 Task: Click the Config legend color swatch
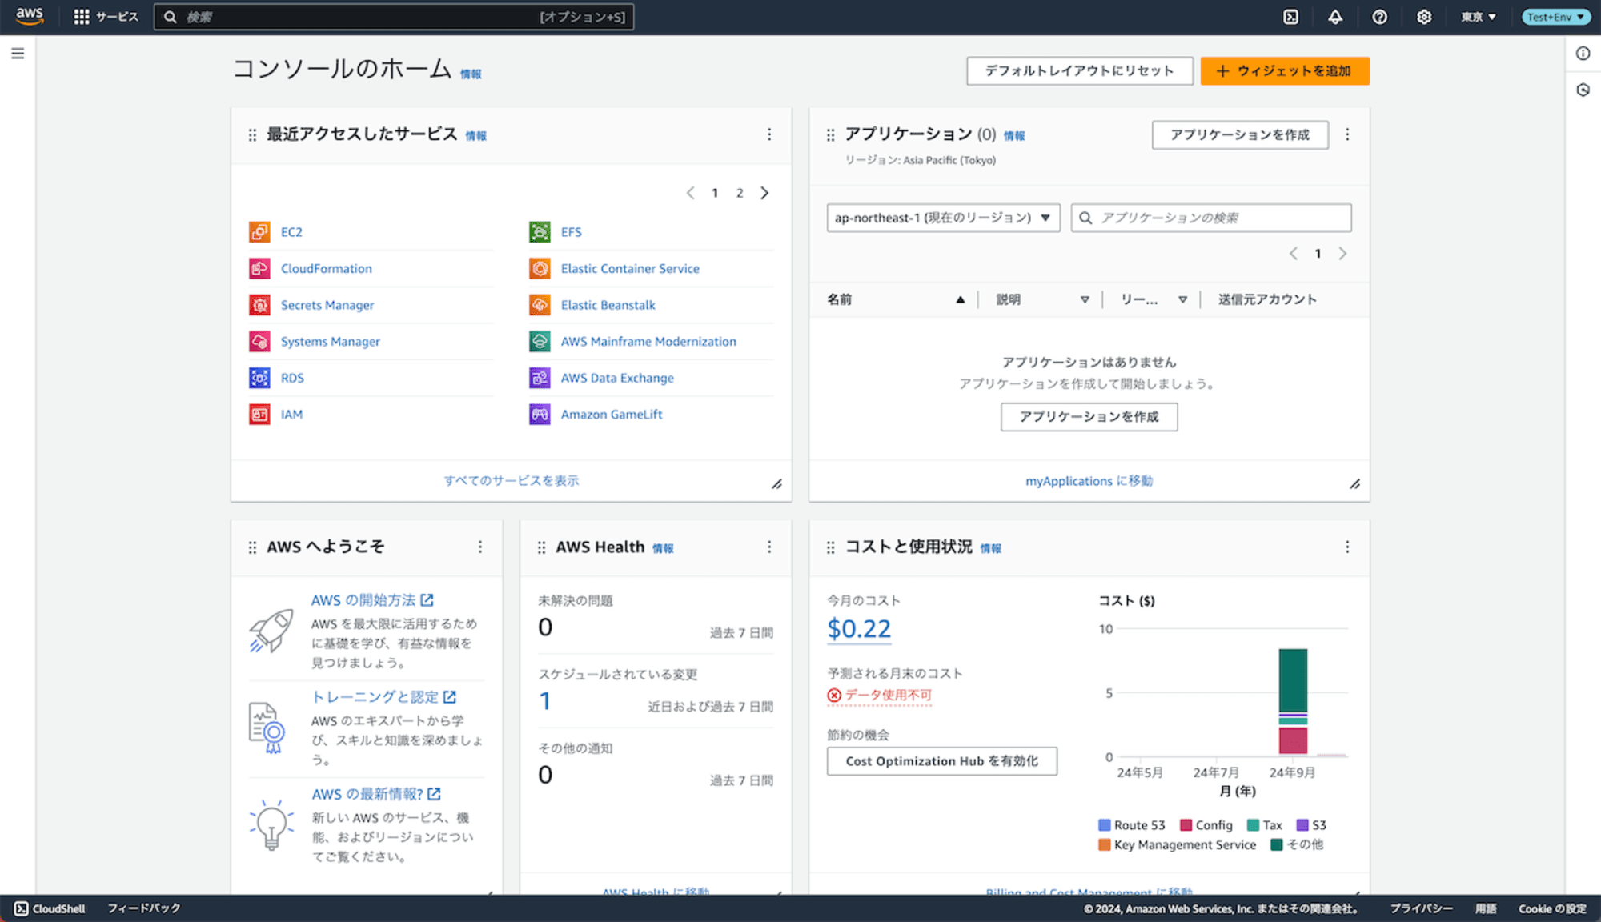pos(1186,825)
